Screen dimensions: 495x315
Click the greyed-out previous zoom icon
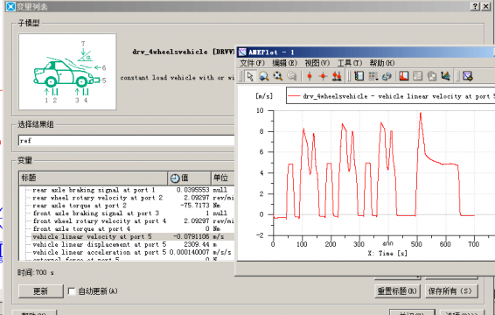click(x=291, y=76)
